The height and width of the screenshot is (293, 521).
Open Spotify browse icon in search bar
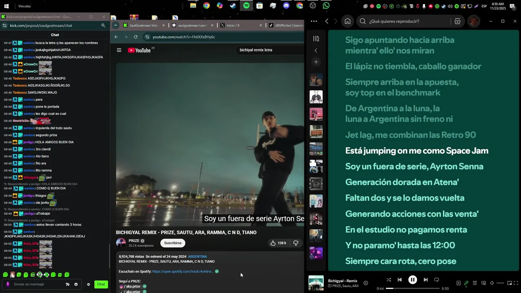pyautogui.click(x=458, y=21)
